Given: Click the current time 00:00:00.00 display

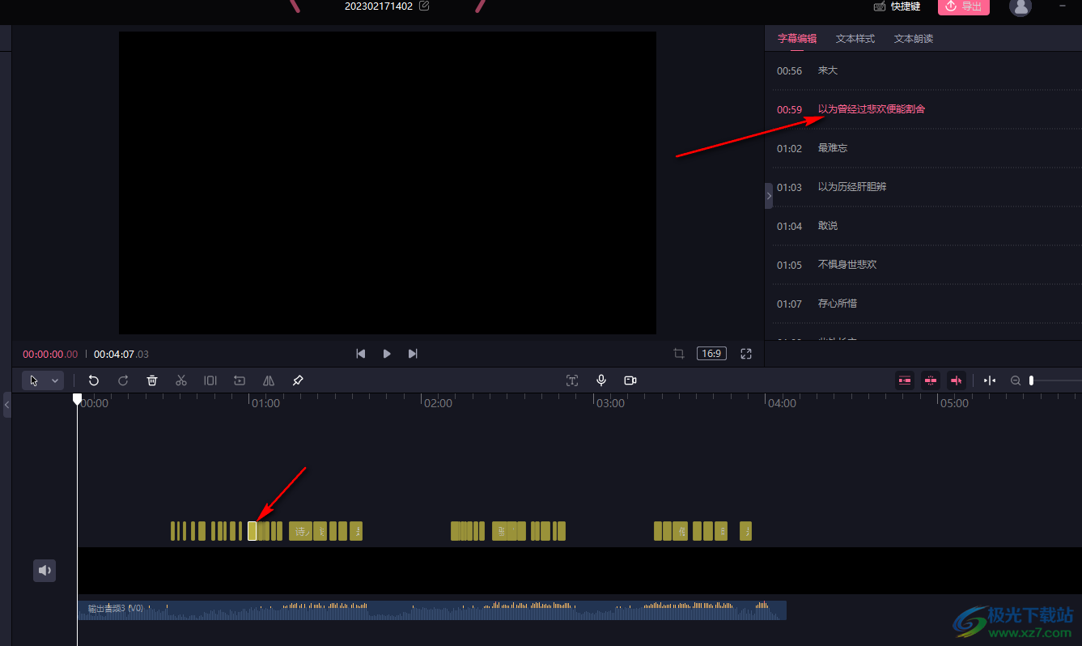Looking at the screenshot, I should 50,355.
